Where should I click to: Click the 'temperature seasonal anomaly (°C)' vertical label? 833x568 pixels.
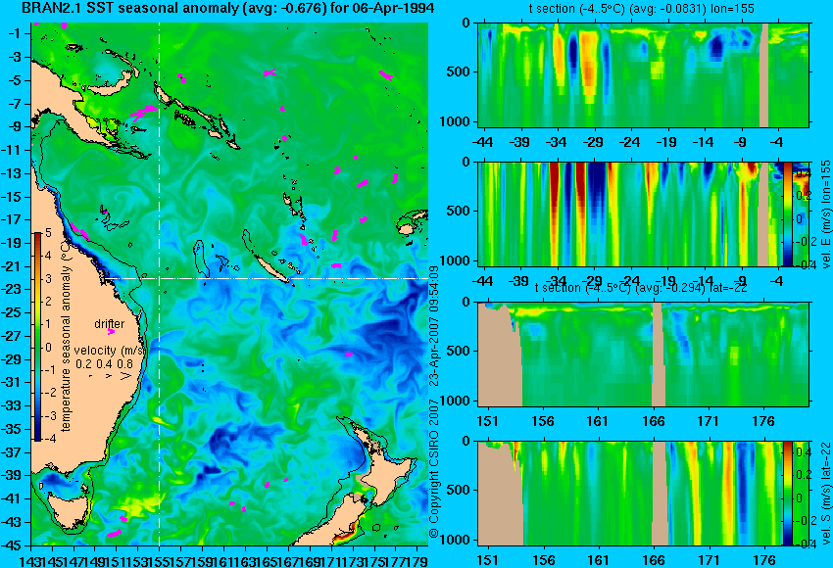[x=66, y=336]
